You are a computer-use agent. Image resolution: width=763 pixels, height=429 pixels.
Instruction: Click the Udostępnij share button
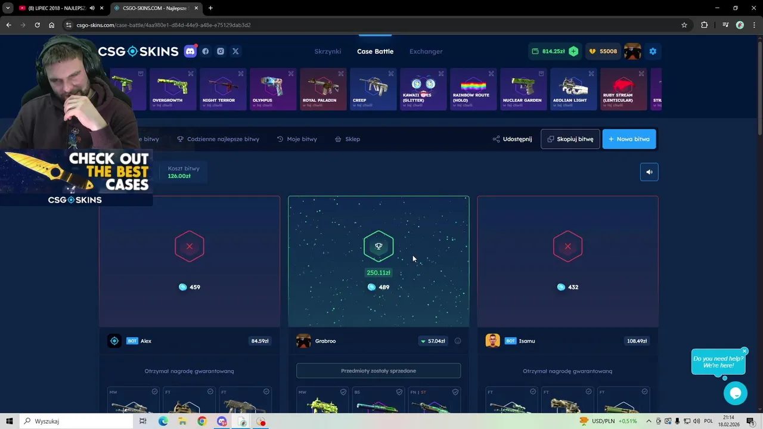[x=512, y=139]
